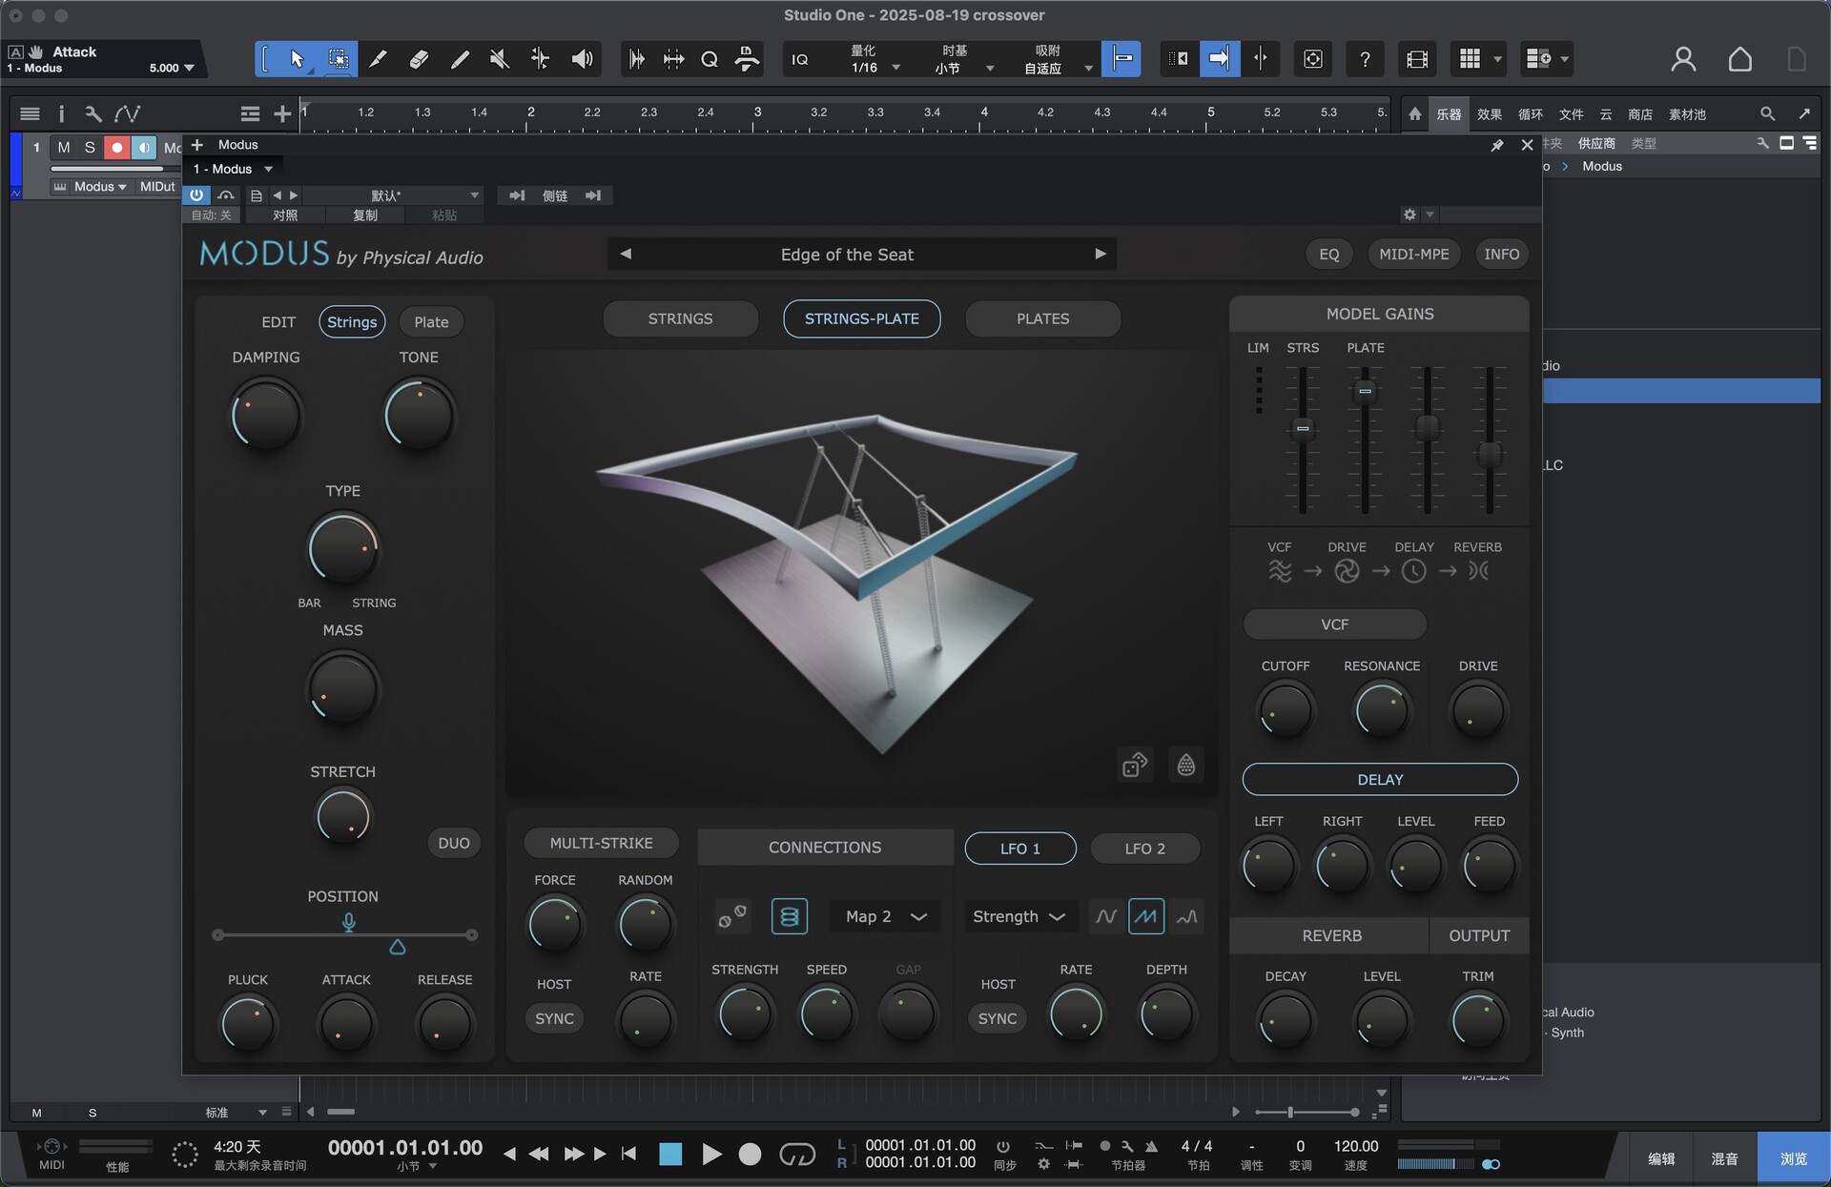Open the EQ panel
The image size is (1831, 1187).
tap(1328, 254)
